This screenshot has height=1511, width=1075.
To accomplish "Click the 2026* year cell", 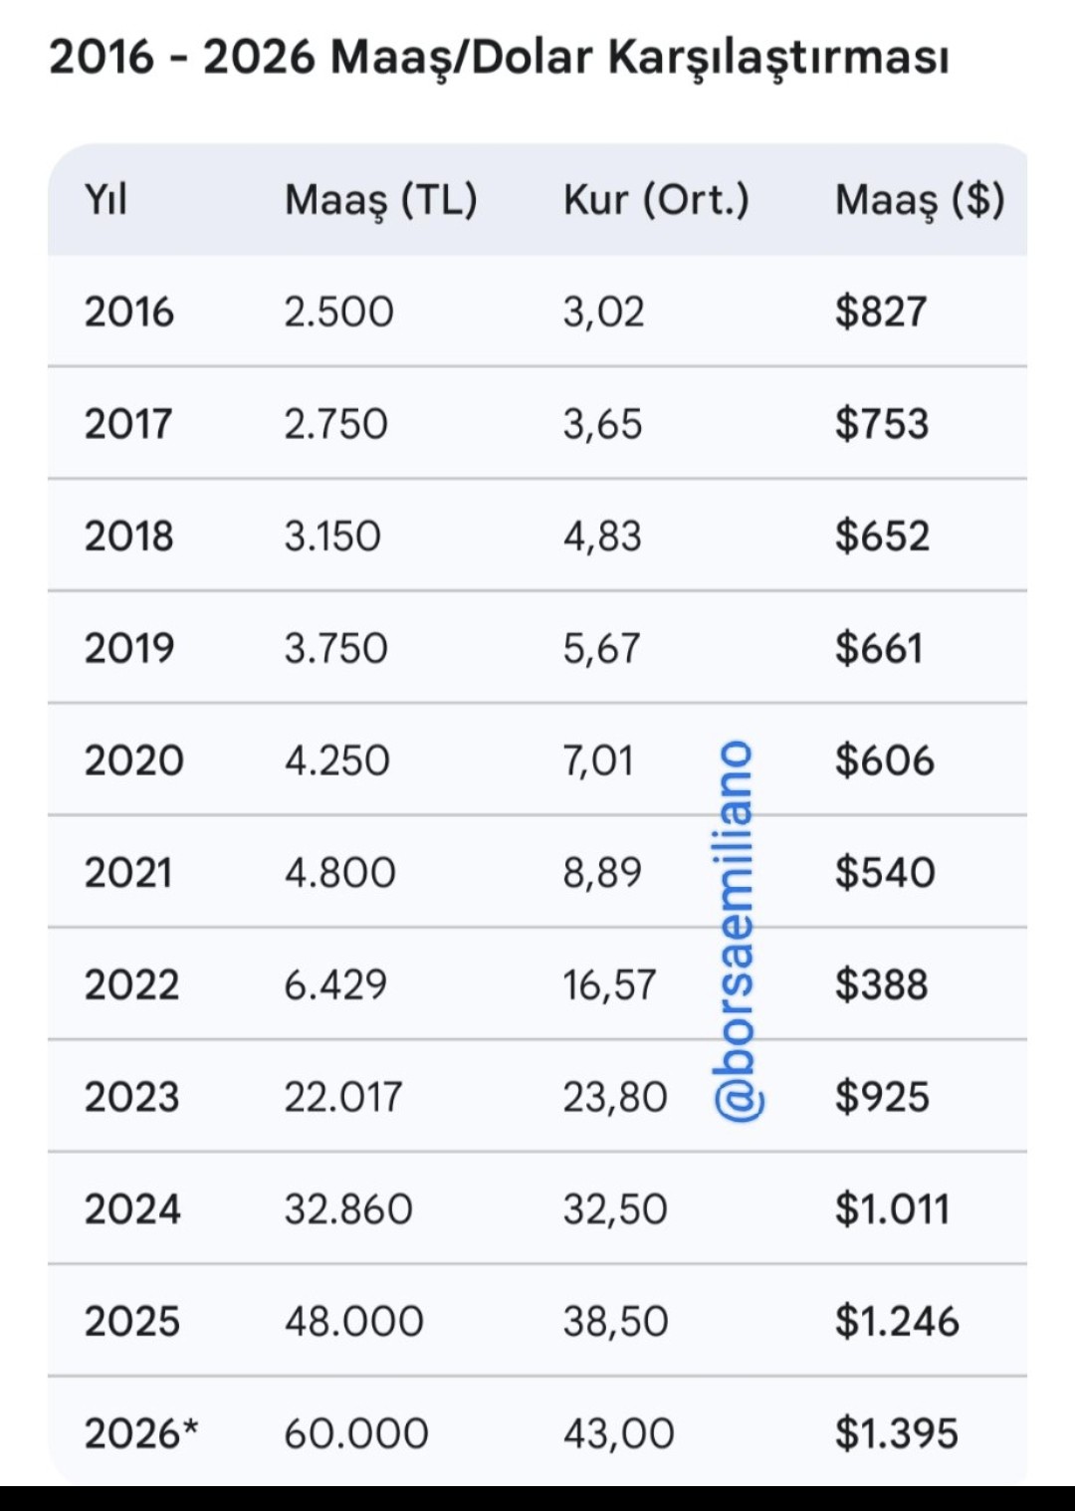I will (x=141, y=1433).
